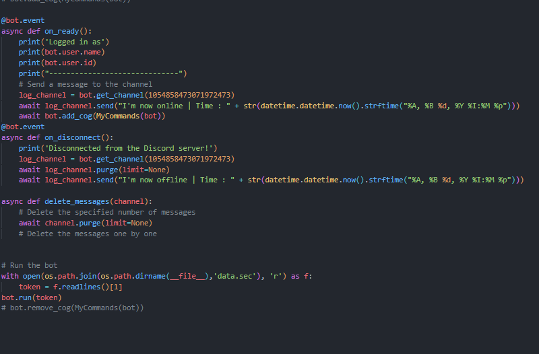Click limit=None in the log_channel.purge call
Viewport: 539px width, 354px height.
pos(144,170)
